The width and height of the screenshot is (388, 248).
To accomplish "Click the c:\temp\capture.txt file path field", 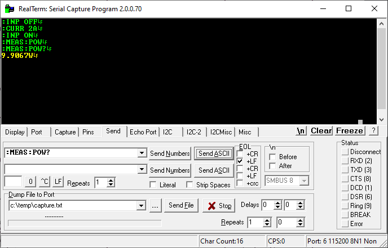I will click(x=73, y=206).
